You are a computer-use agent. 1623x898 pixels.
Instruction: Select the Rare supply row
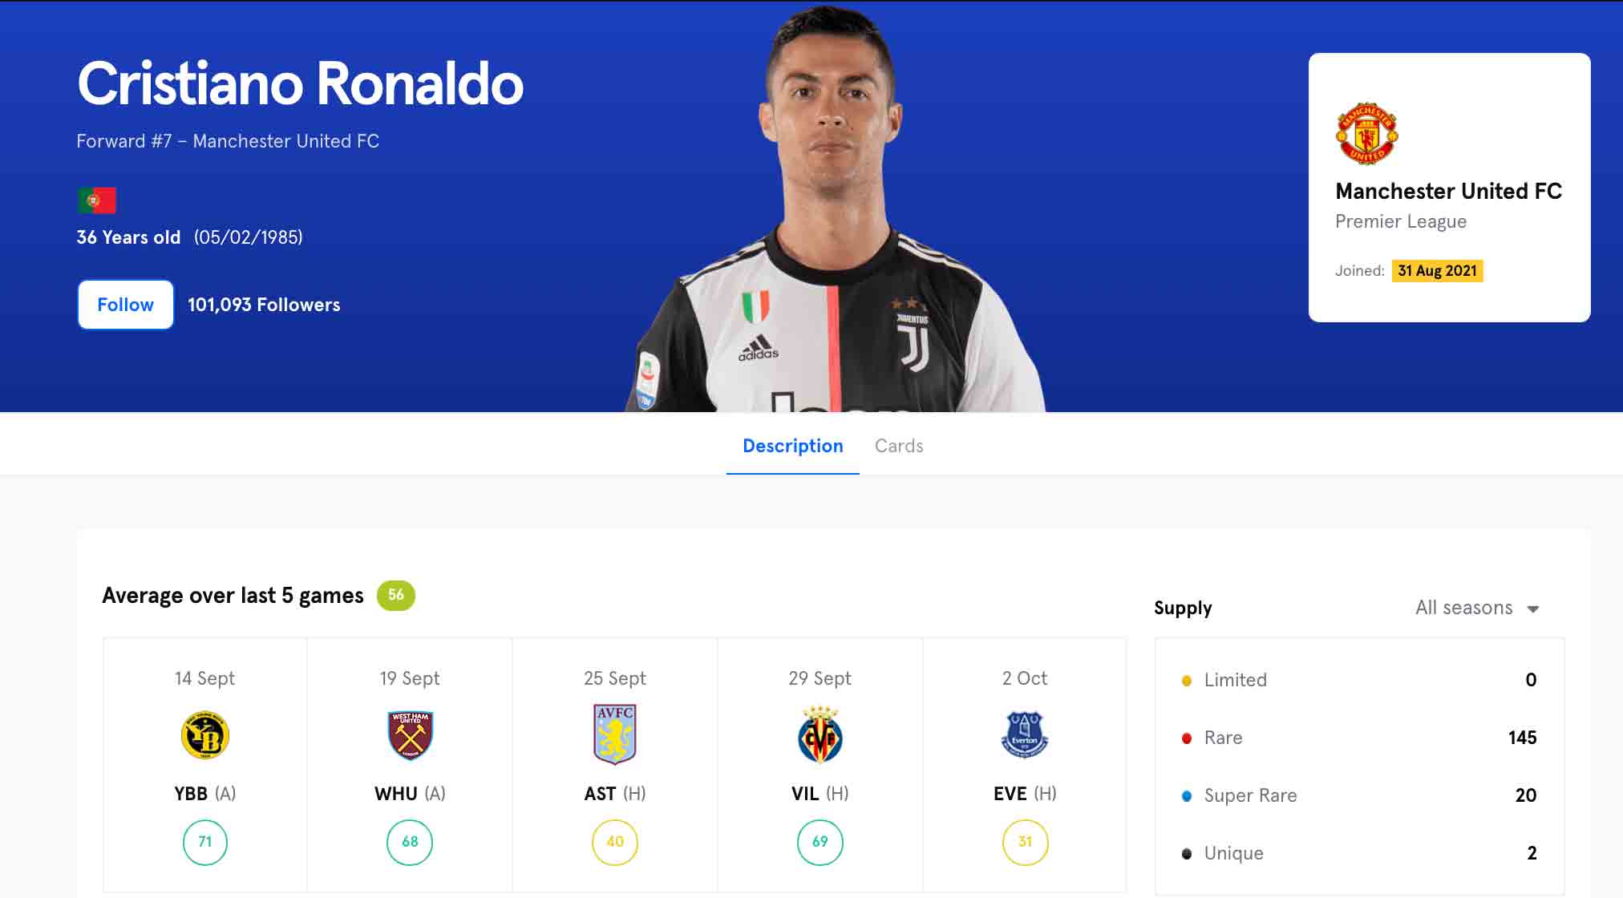pos(1359,738)
